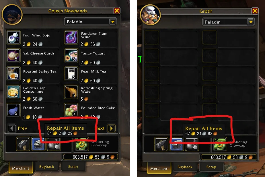The image size is (265, 177).
Task: Click Grotir's Gibbering Glowcap buyback icon
Action: (220, 144)
